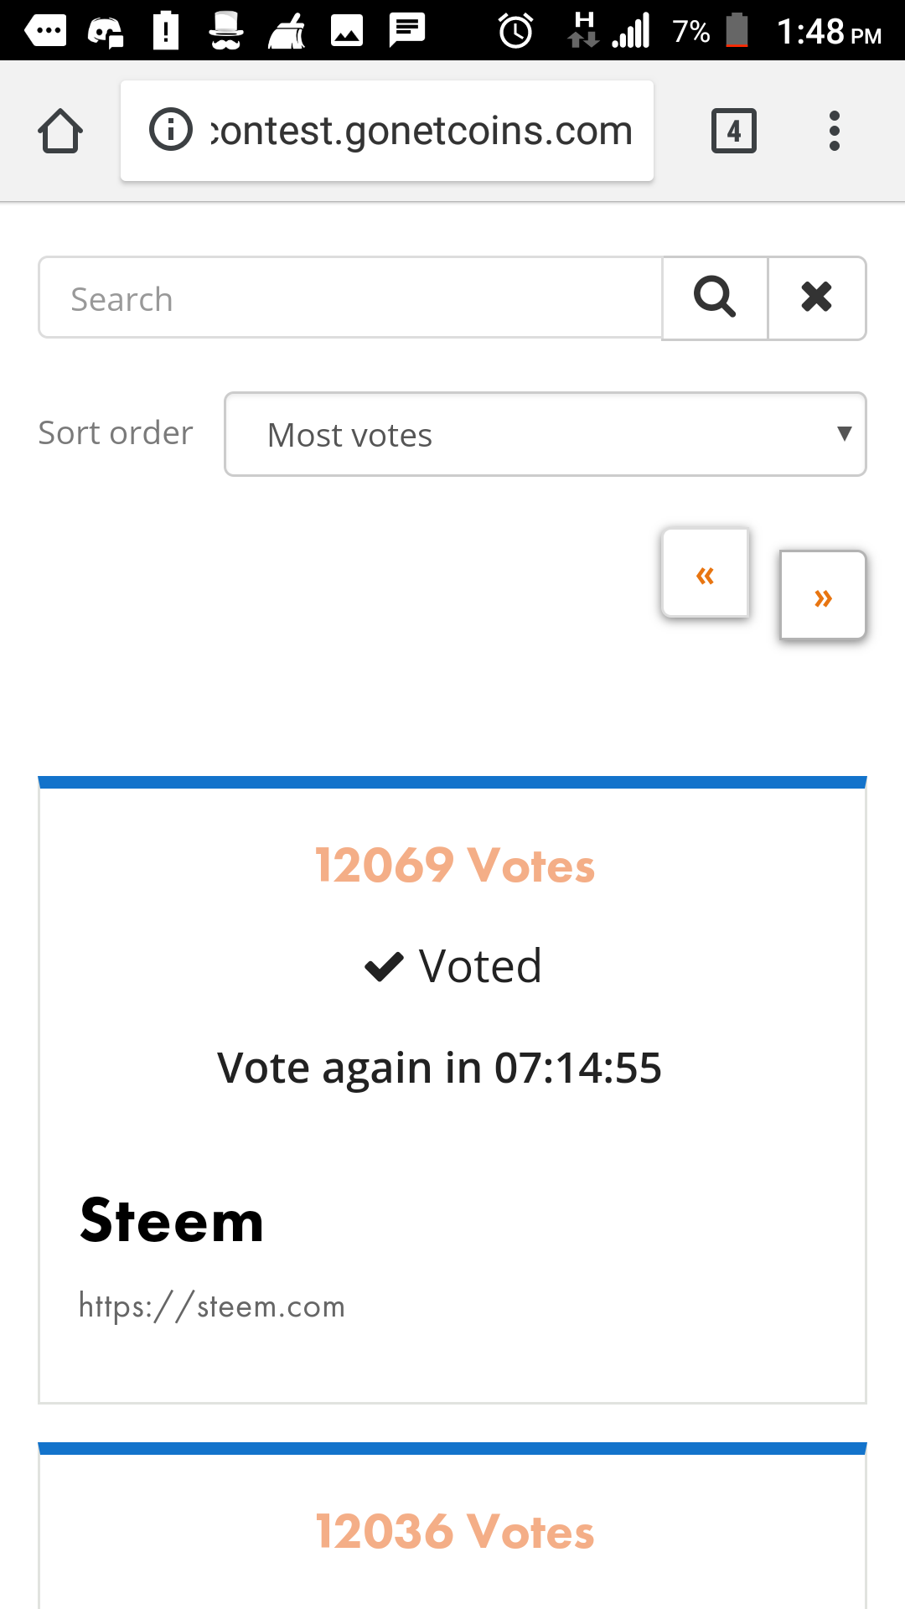
Task: Open the https://steem.com link
Action: 212,1306
